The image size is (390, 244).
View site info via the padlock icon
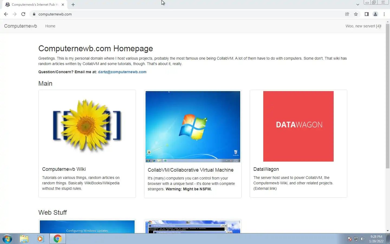[x=34, y=14]
